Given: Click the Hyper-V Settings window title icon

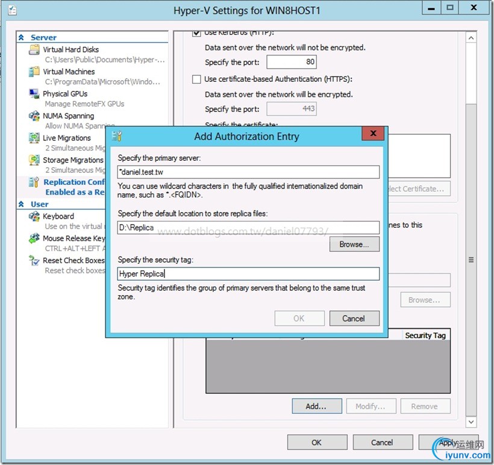Looking at the screenshot, I should [13, 10].
